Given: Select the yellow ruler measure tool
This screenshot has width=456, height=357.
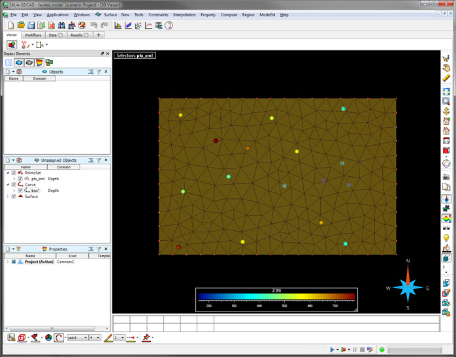Looking at the screenshot, I should 446,78.
